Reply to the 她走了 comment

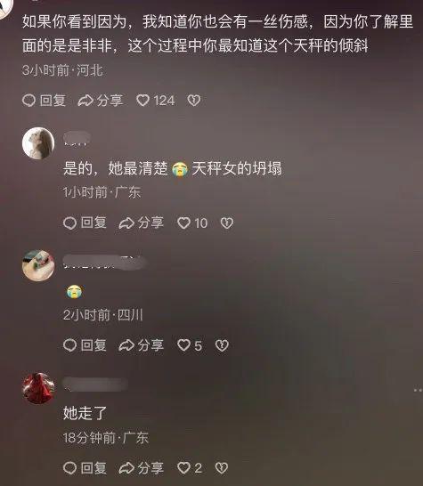[x=85, y=467]
